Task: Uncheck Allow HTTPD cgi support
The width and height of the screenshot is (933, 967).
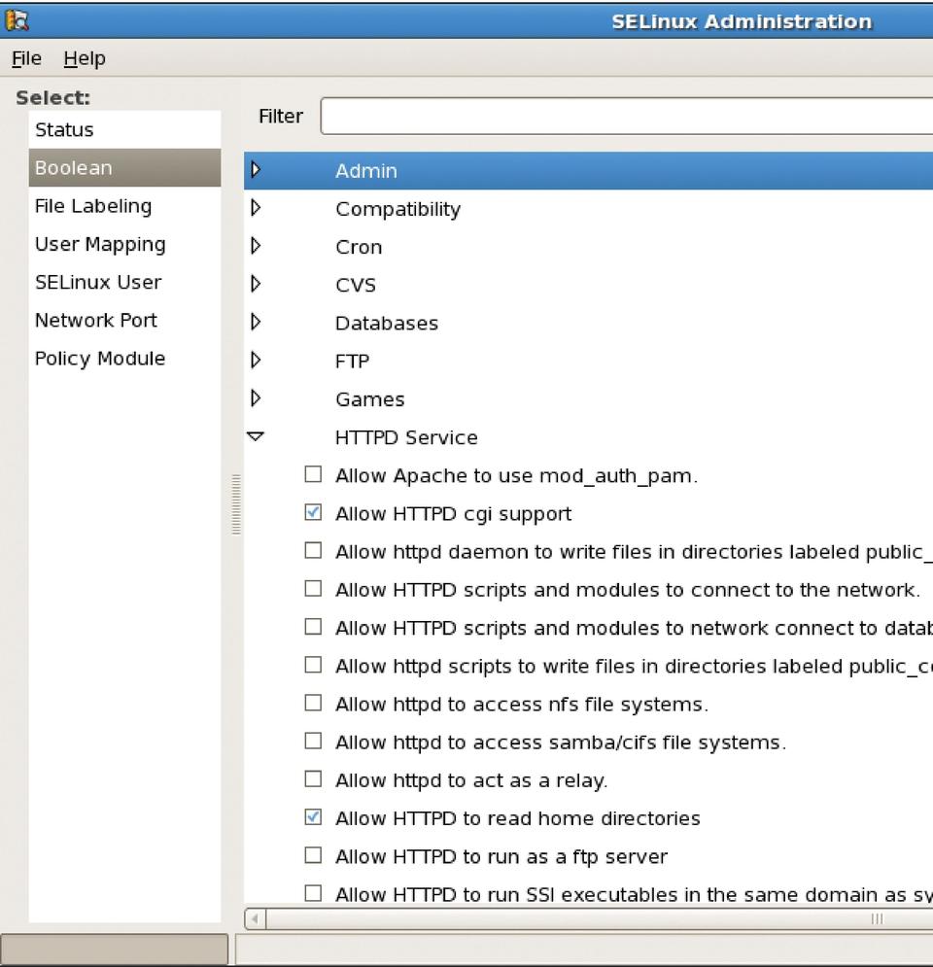Action: 313,513
